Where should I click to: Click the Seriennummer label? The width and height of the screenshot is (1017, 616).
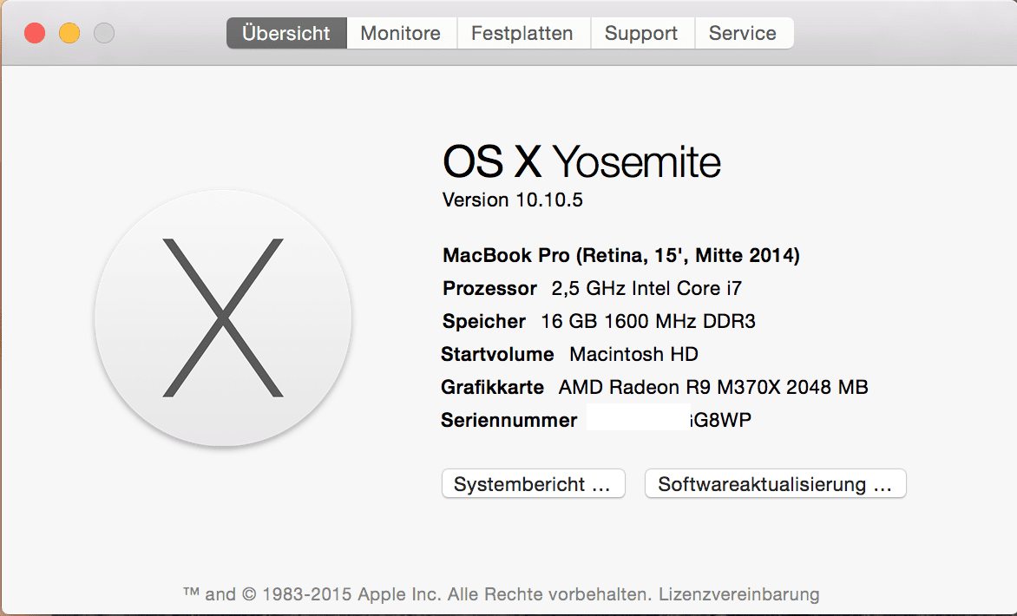(x=509, y=420)
